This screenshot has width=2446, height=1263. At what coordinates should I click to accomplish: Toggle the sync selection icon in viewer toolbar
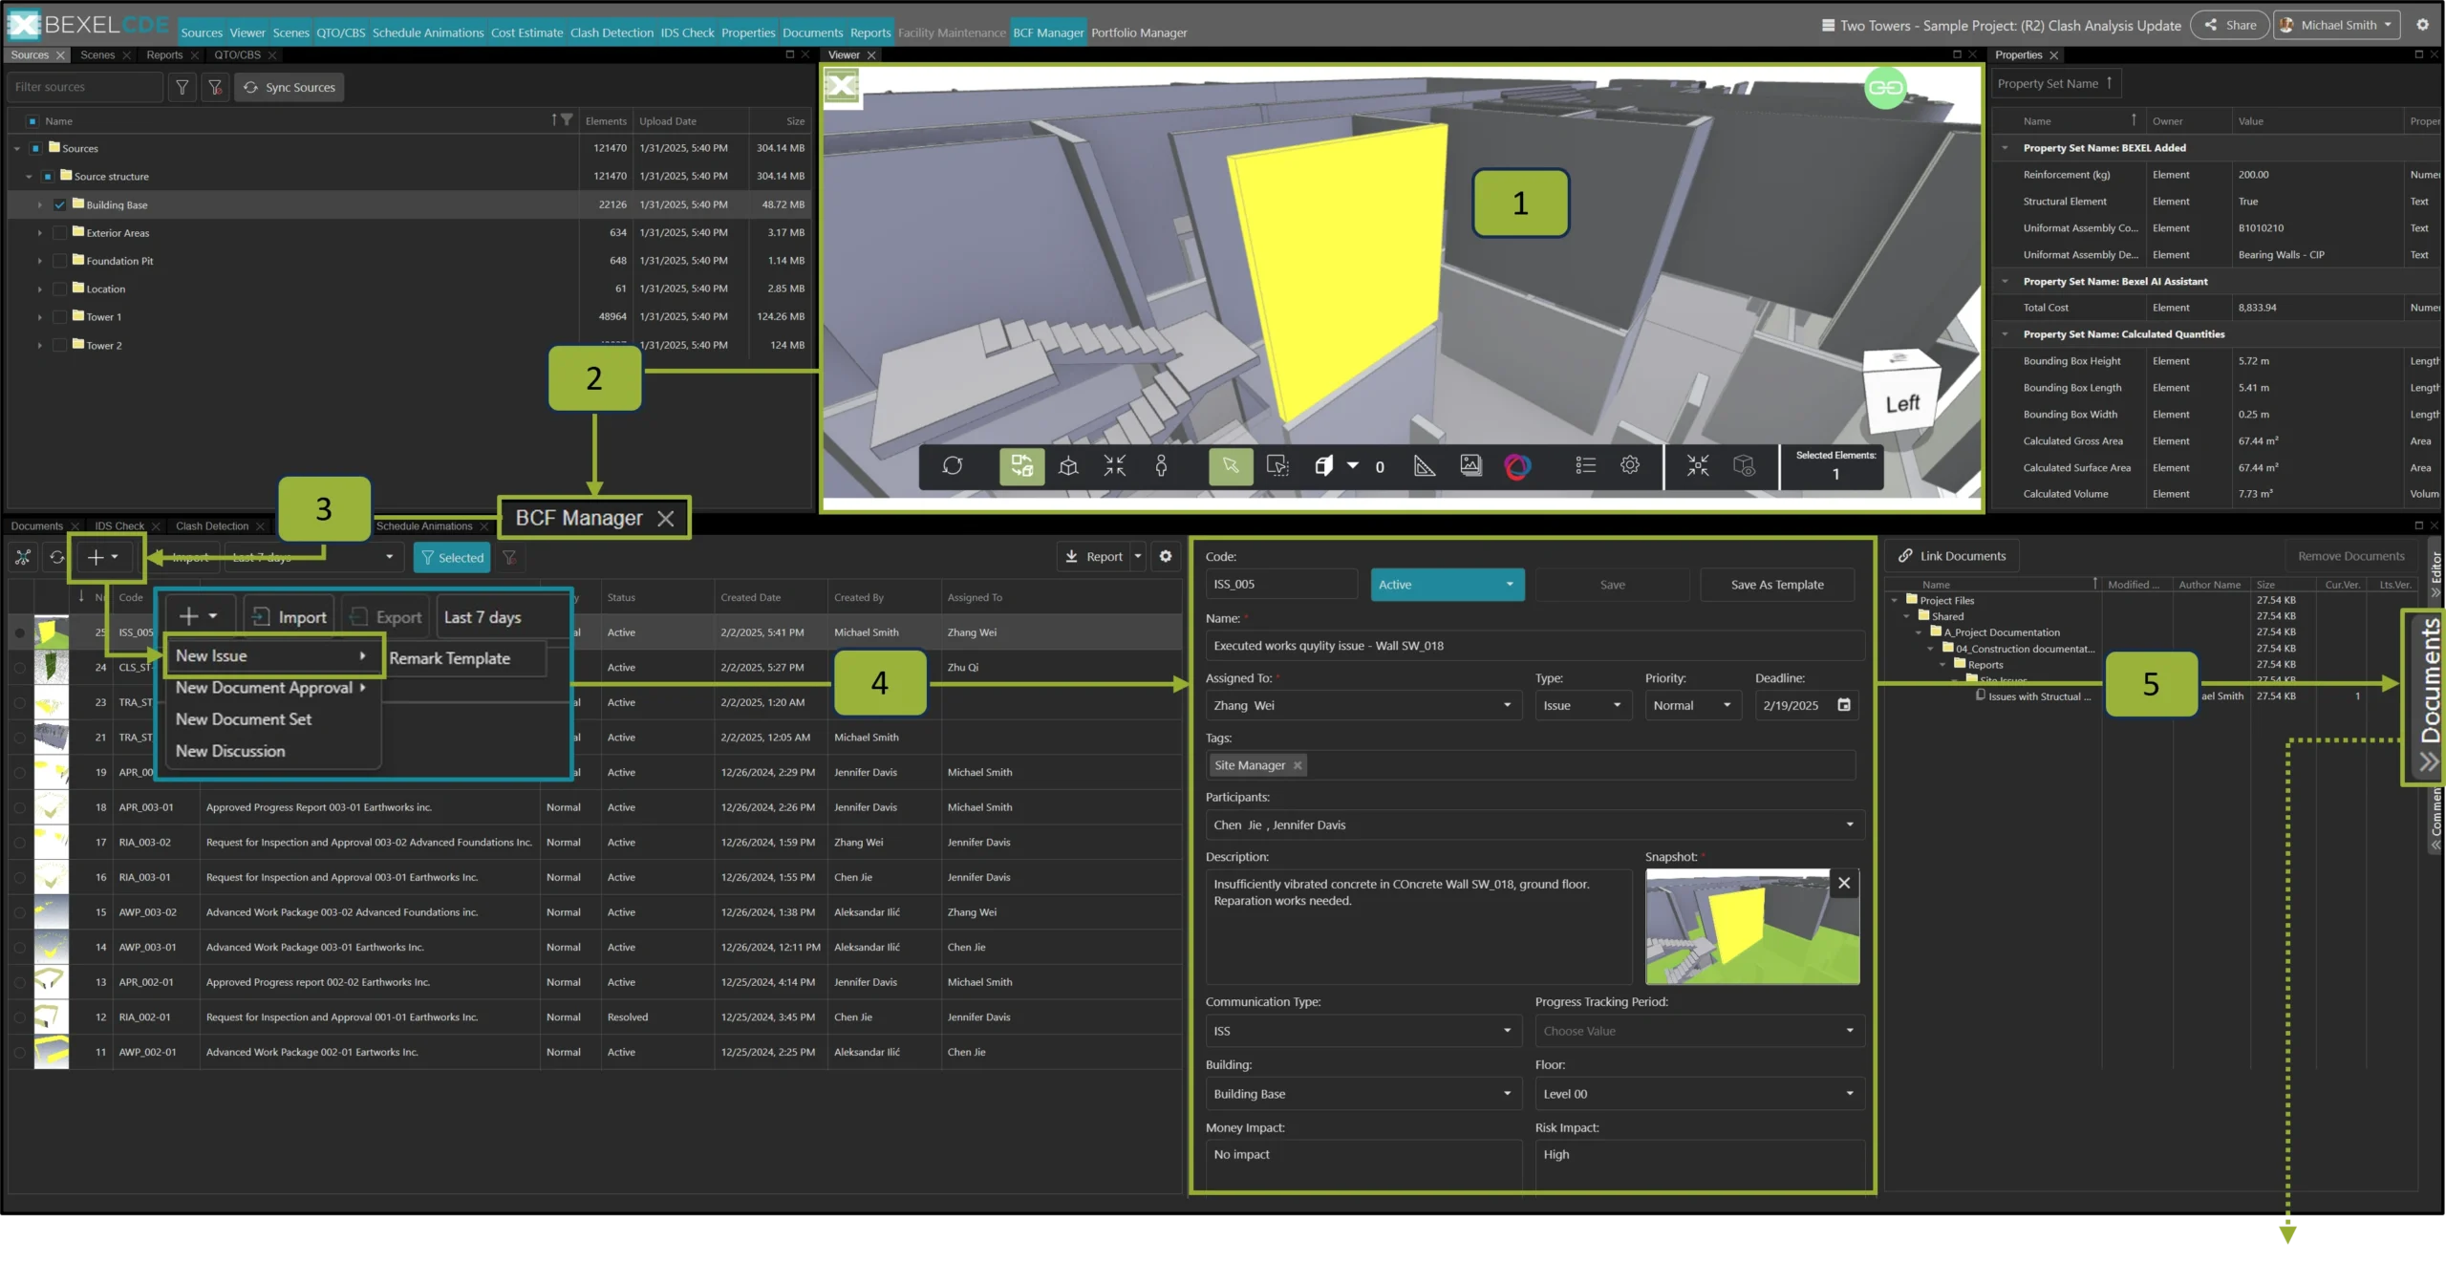click(1021, 465)
